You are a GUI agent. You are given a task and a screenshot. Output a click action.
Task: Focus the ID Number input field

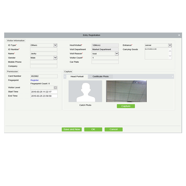pyautogui.click(x=43, y=49)
